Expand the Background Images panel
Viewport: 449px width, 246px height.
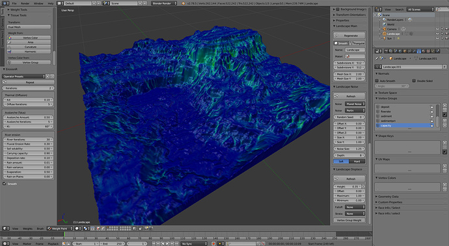pyautogui.click(x=349, y=10)
